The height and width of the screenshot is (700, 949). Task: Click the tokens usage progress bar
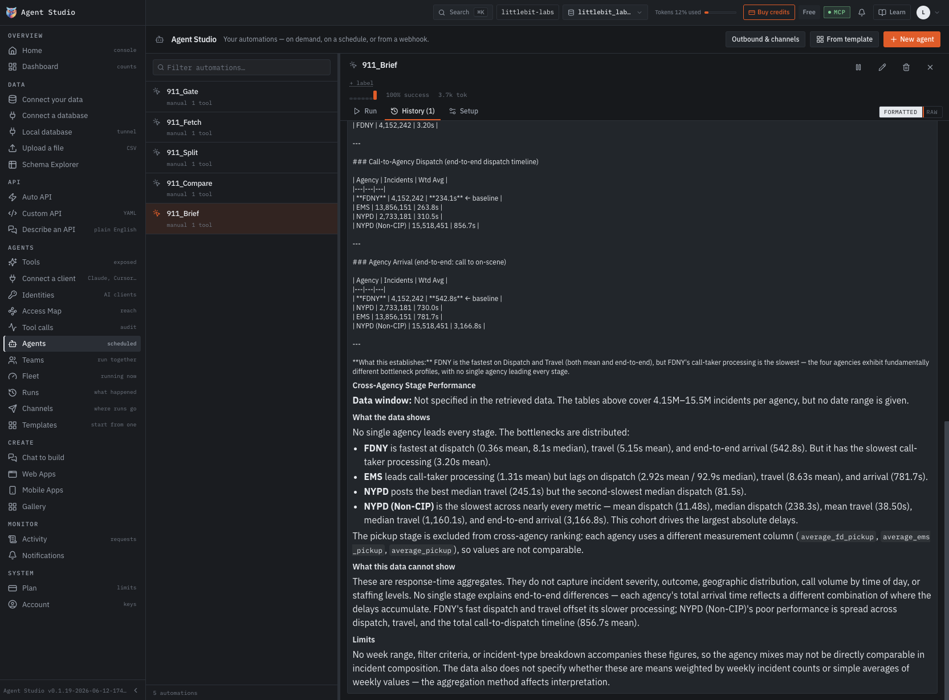coord(720,13)
